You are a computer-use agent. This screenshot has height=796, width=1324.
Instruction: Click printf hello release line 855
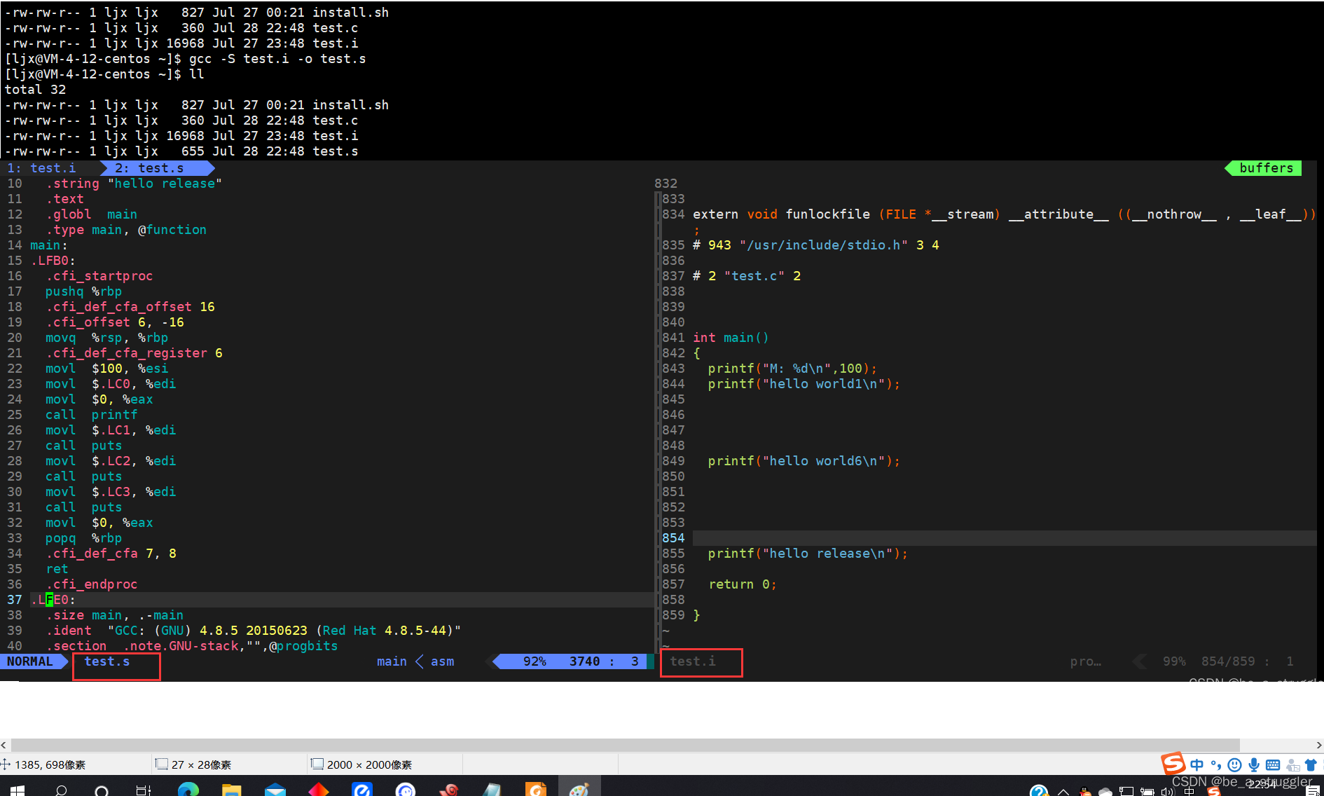[x=808, y=554]
